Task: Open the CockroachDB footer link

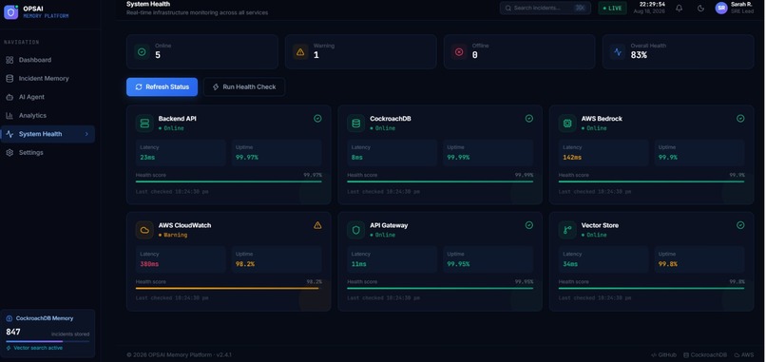Action: (x=705, y=354)
